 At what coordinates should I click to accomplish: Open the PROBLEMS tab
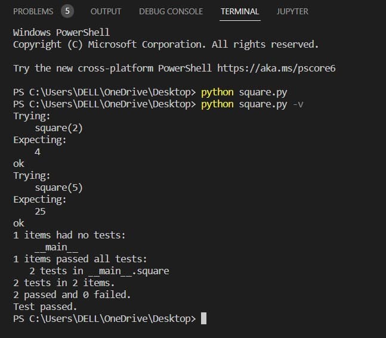[33, 11]
